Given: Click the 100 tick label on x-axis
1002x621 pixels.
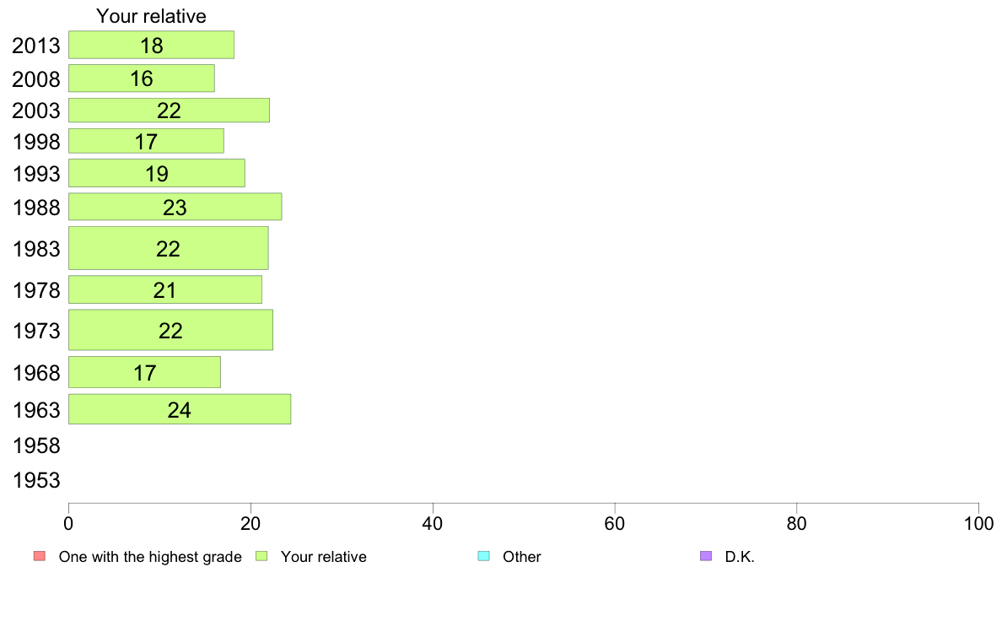Looking at the screenshot, I should 978,524.
